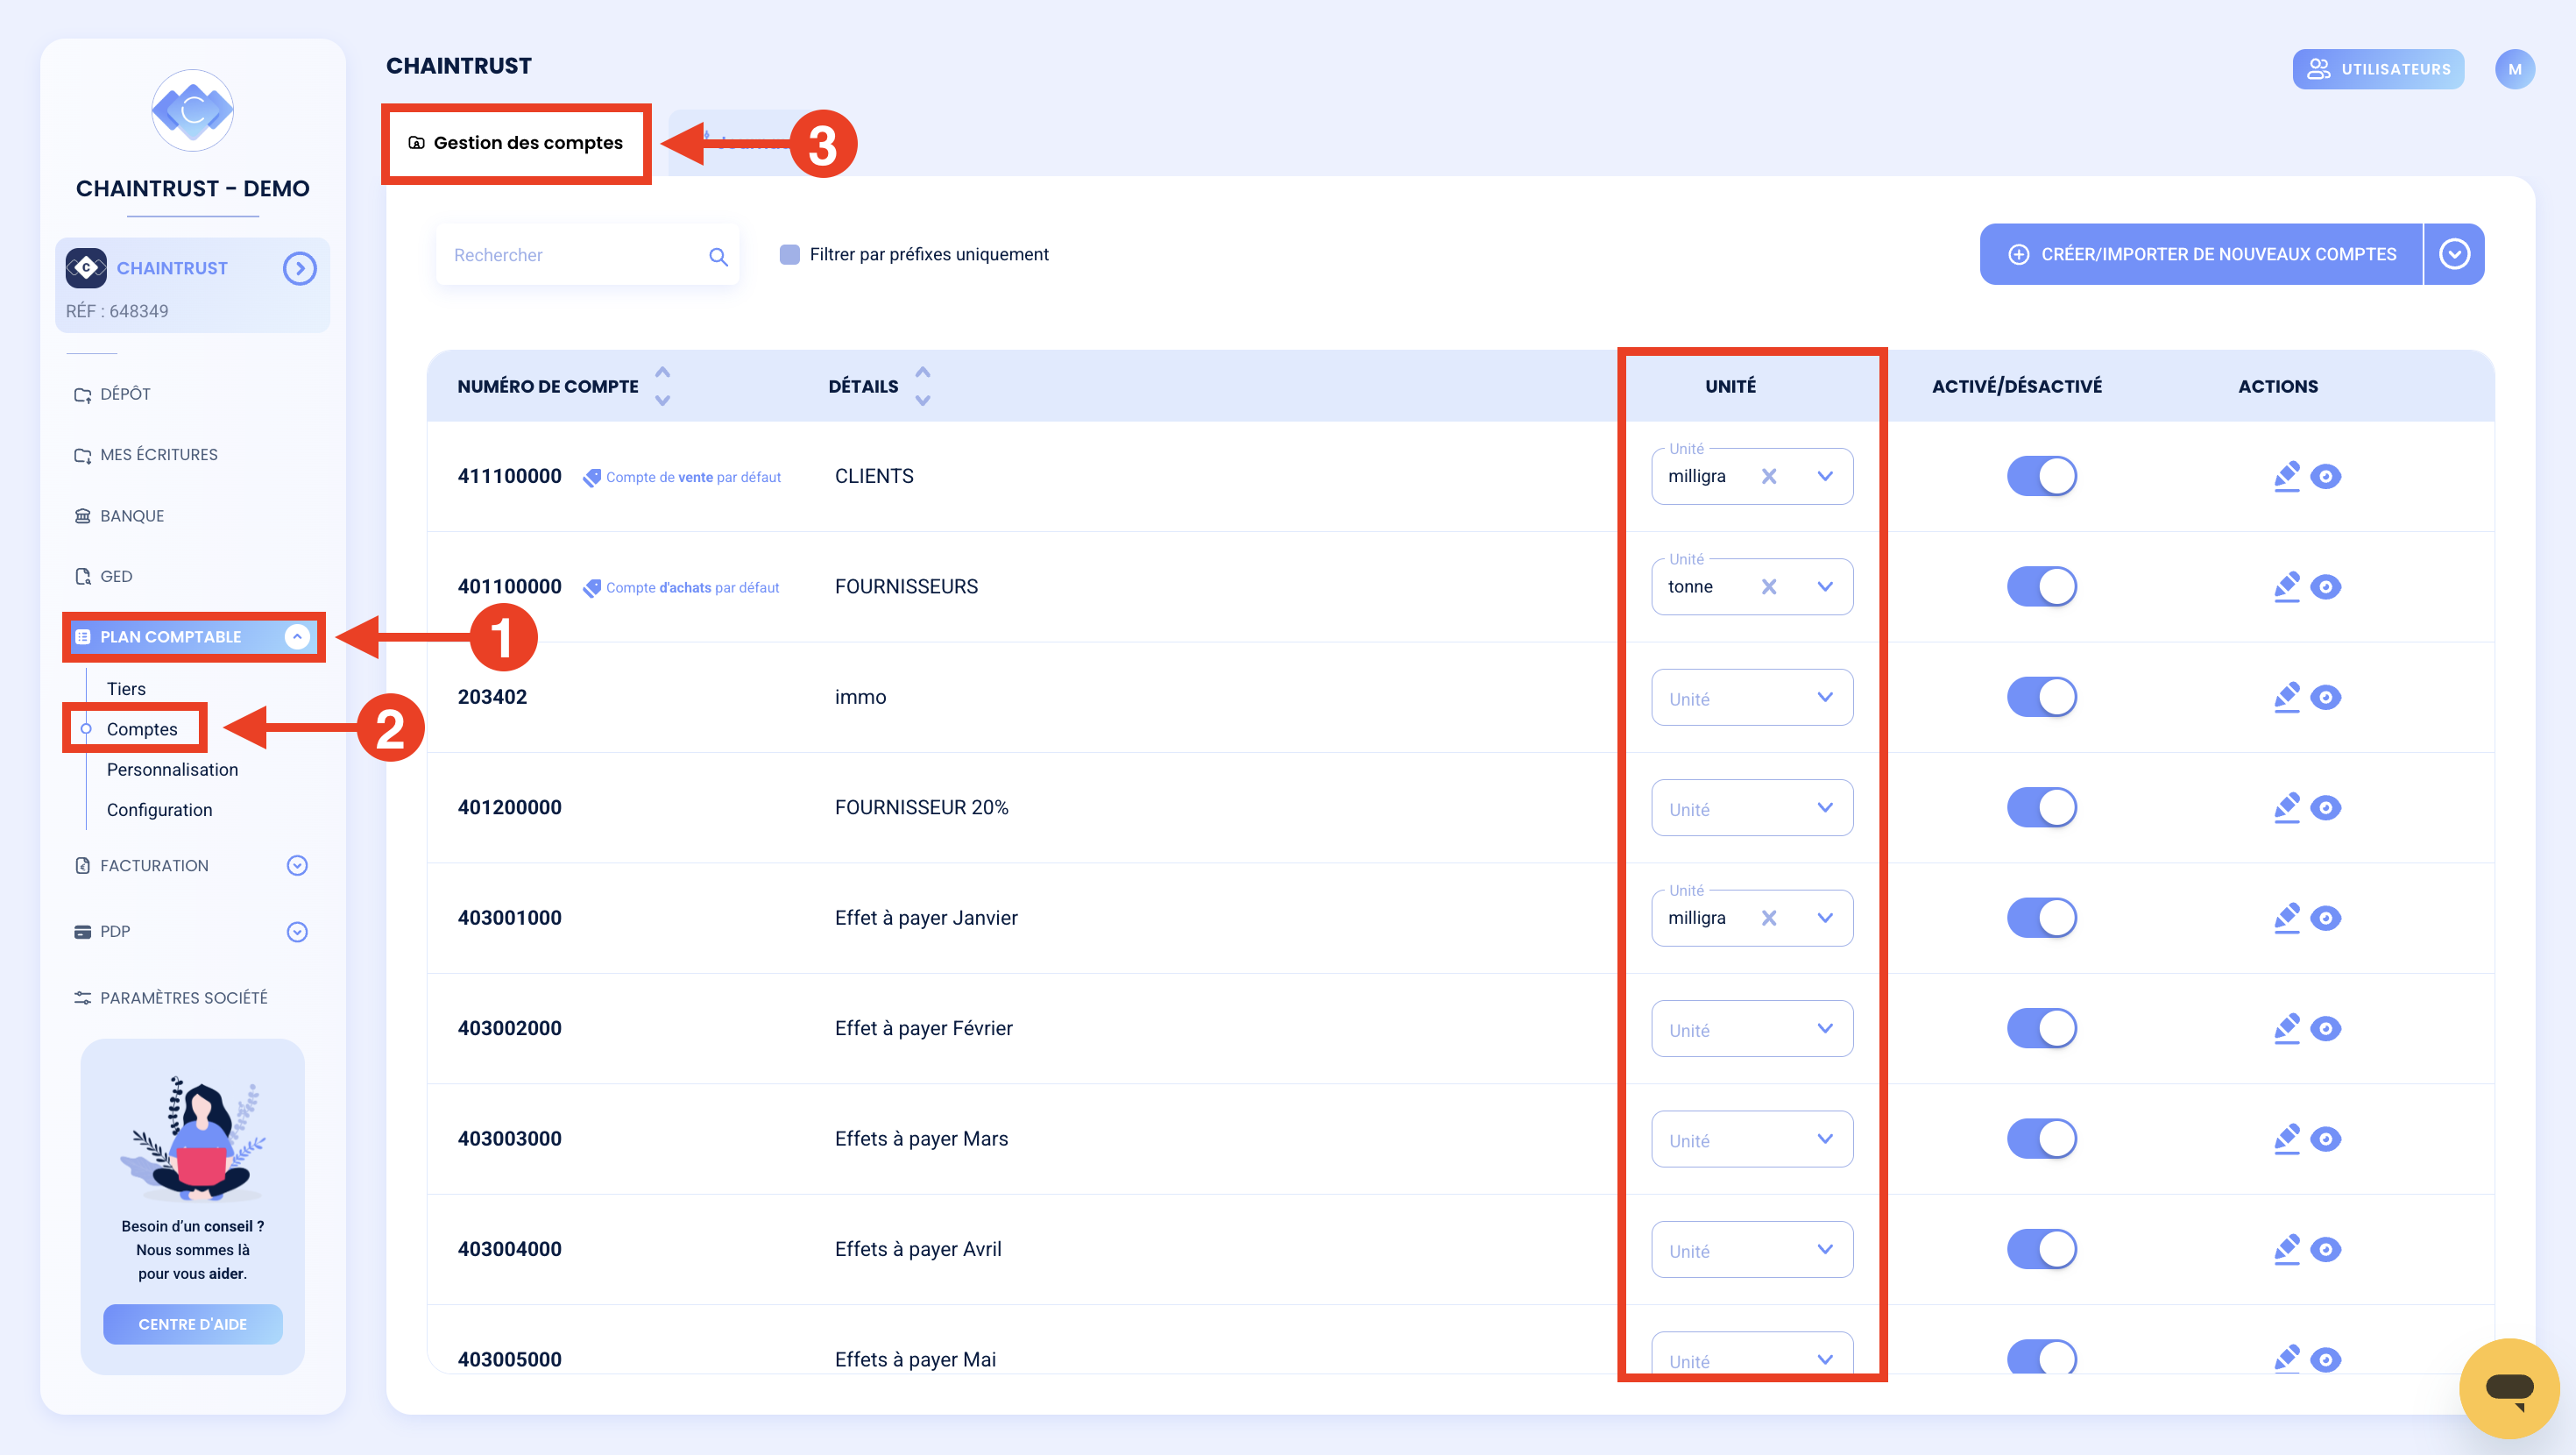This screenshot has width=2576, height=1455.
Task: Open Configuration submenu item
Action: pos(159,810)
